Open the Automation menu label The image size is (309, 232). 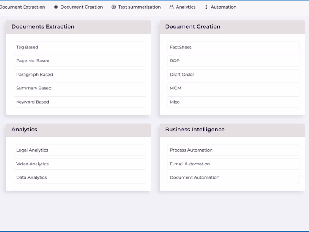pyautogui.click(x=223, y=7)
